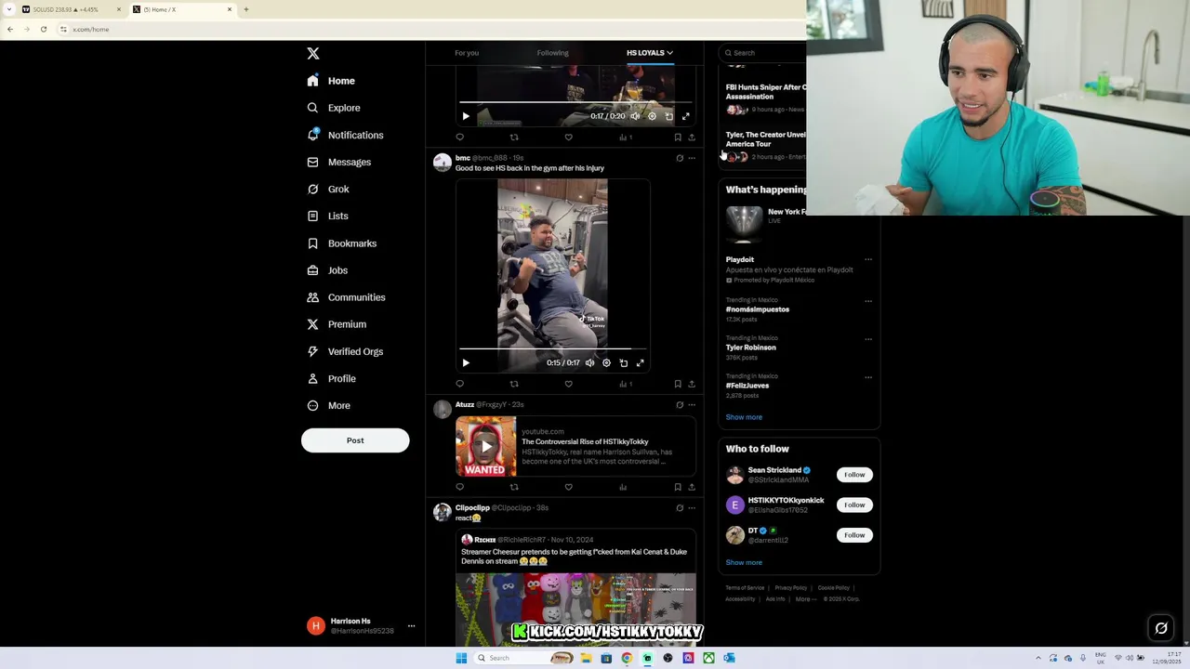This screenshot has width=1190, height=669.
Task: Bookmark bmc's gym post
Action: [x=678, y=384]
